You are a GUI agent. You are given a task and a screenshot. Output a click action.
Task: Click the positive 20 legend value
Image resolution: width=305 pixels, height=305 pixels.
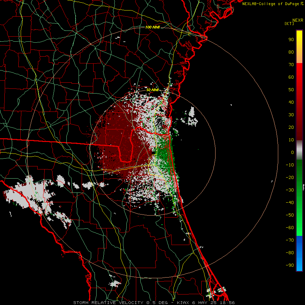point(291,127)
